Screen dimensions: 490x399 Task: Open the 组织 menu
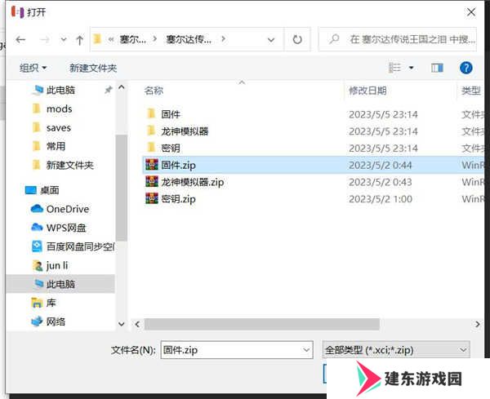(x=33, y=68)
